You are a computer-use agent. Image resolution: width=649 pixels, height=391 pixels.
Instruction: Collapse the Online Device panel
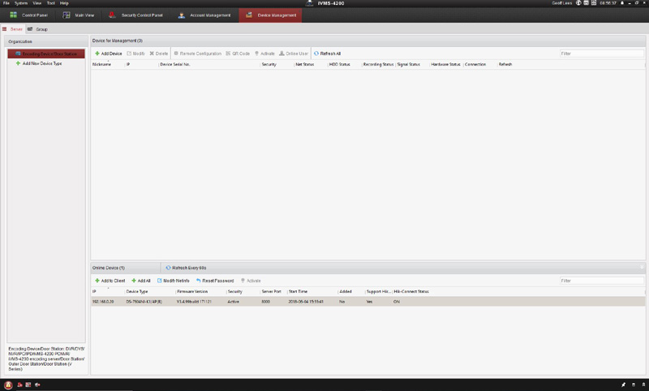point(642,267)
